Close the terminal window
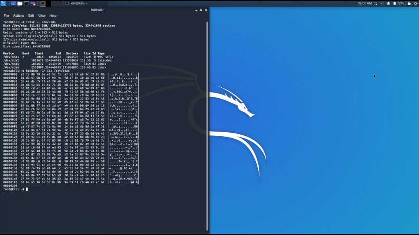The image size is (419, 235). [x=206, y=10]
